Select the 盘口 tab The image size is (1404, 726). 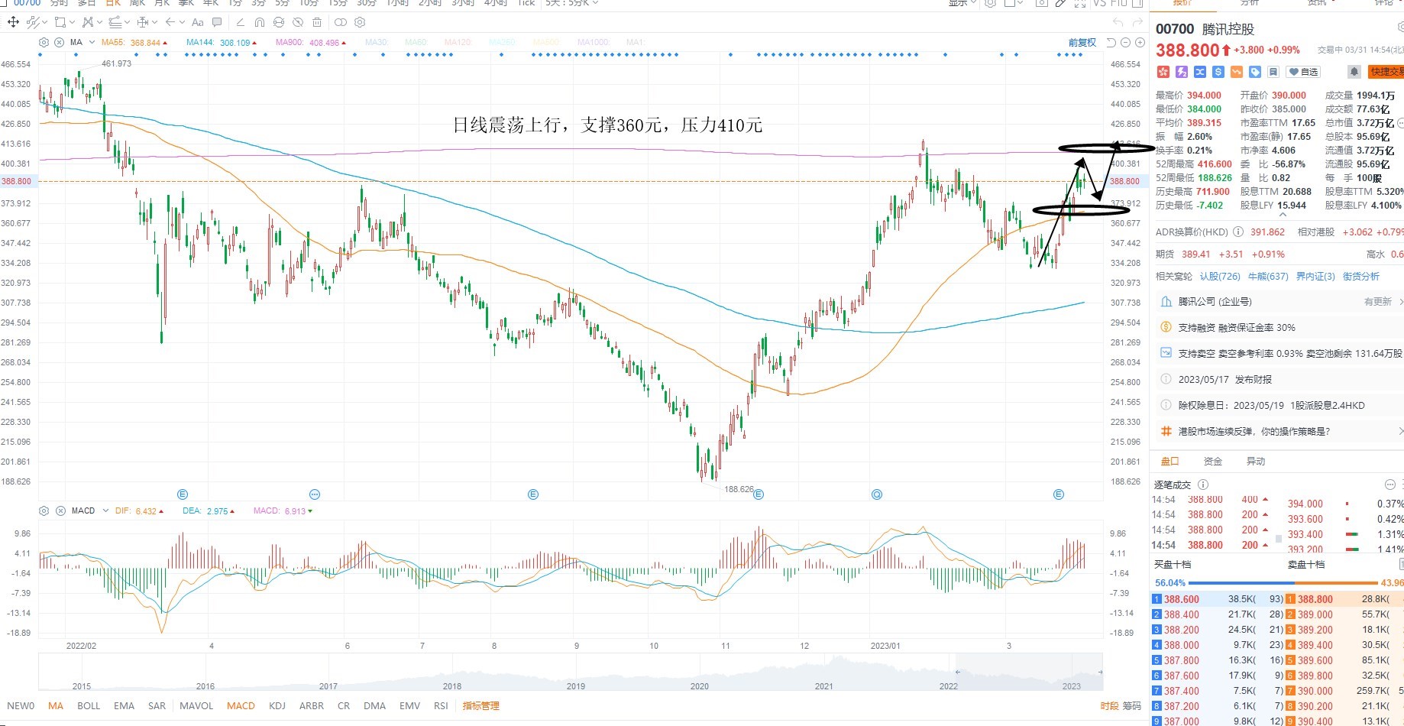1169,461
